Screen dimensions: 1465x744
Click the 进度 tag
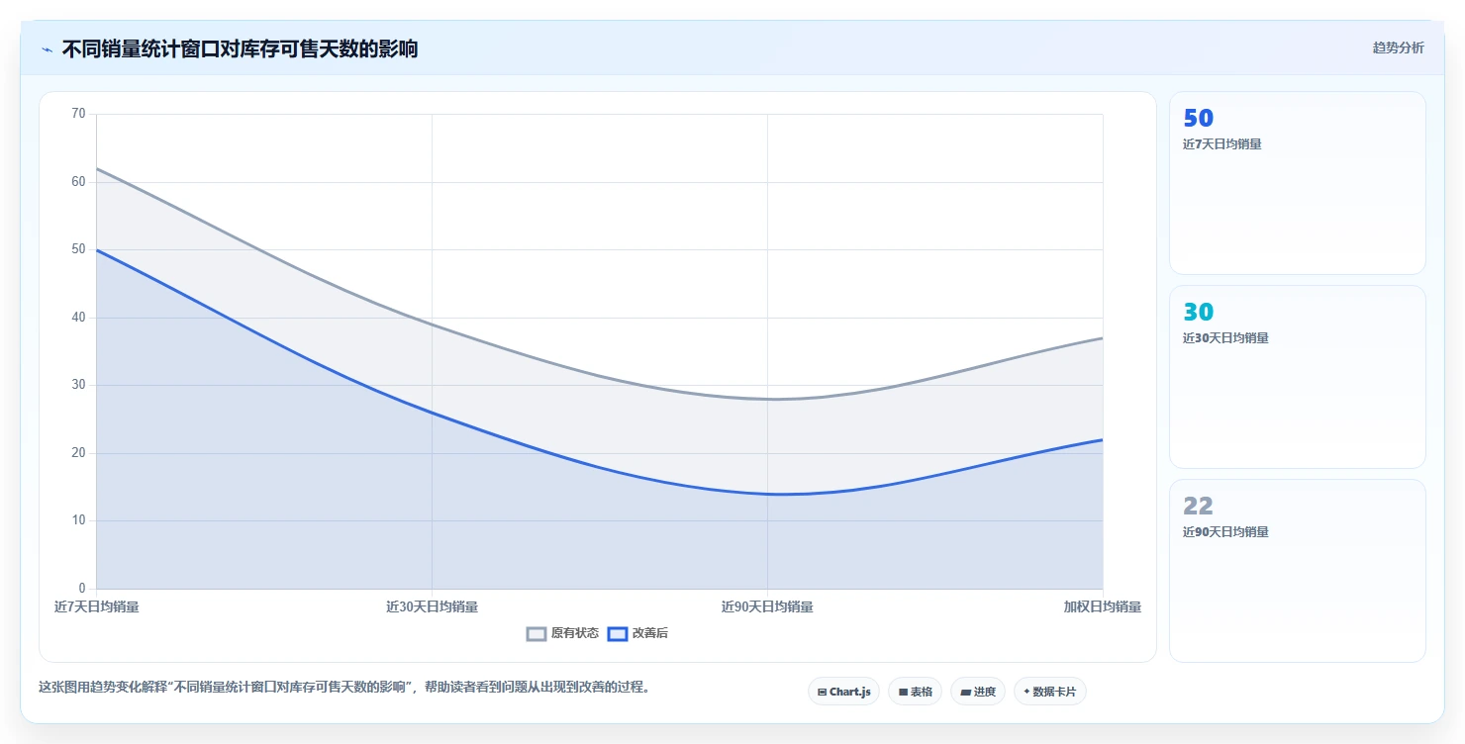tap(977, 692)
